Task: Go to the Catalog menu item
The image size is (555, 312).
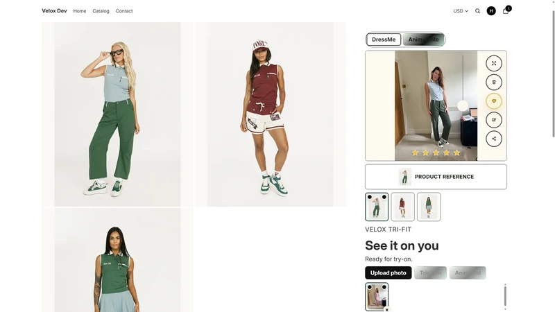Action: [x=101, y=11]
